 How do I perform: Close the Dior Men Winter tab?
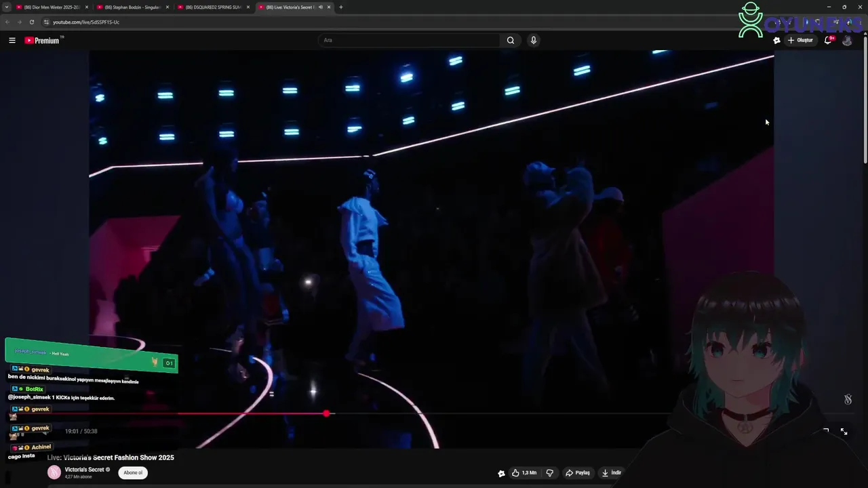tap(87, 7)
